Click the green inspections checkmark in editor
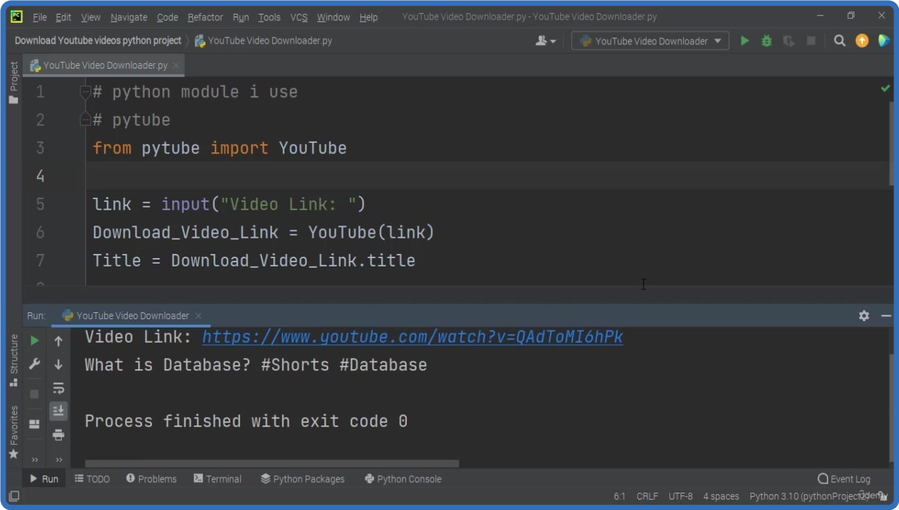Screen dimensions: 899x510 [x=885, y=89]
